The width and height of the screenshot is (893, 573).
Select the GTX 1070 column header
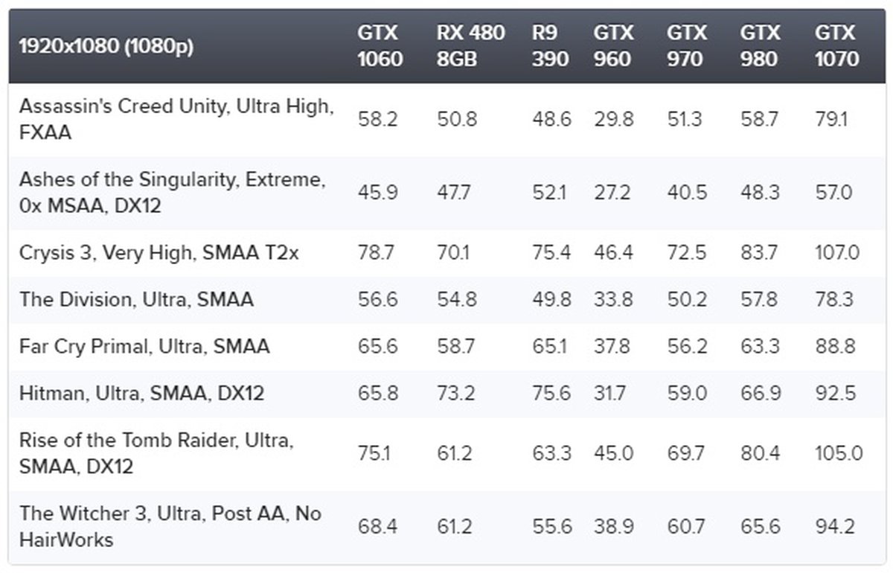click(x=836, y=46)
